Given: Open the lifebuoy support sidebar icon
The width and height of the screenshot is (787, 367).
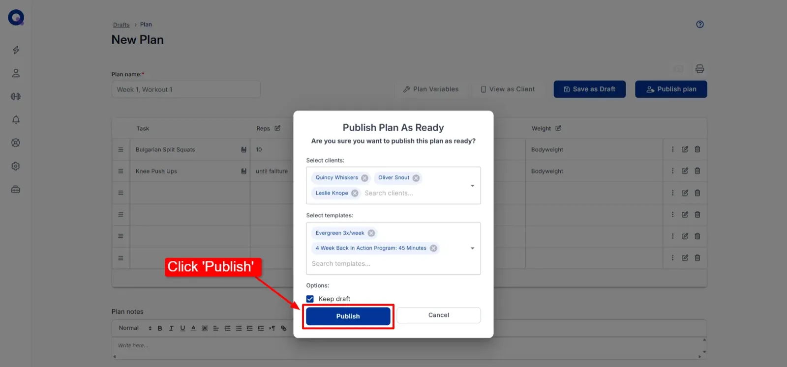Looking at the screenshot, I should click(x=16, y=142).
